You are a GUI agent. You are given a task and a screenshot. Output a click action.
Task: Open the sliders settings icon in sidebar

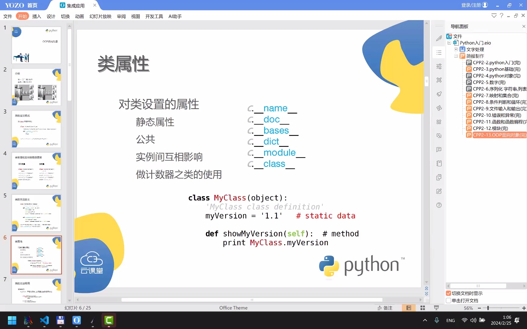439,66
